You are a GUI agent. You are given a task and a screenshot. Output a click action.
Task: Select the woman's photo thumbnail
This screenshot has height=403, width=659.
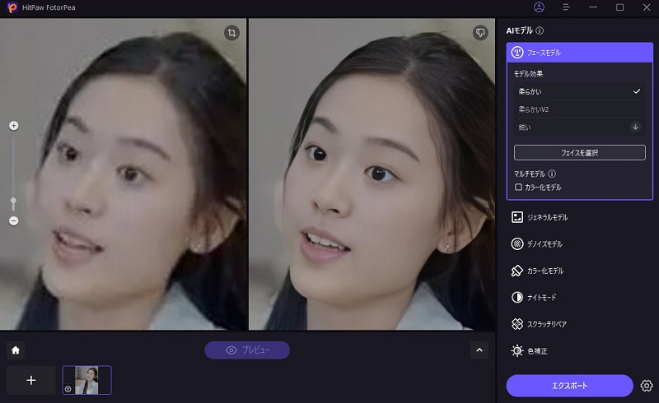(x=87, y=380)
